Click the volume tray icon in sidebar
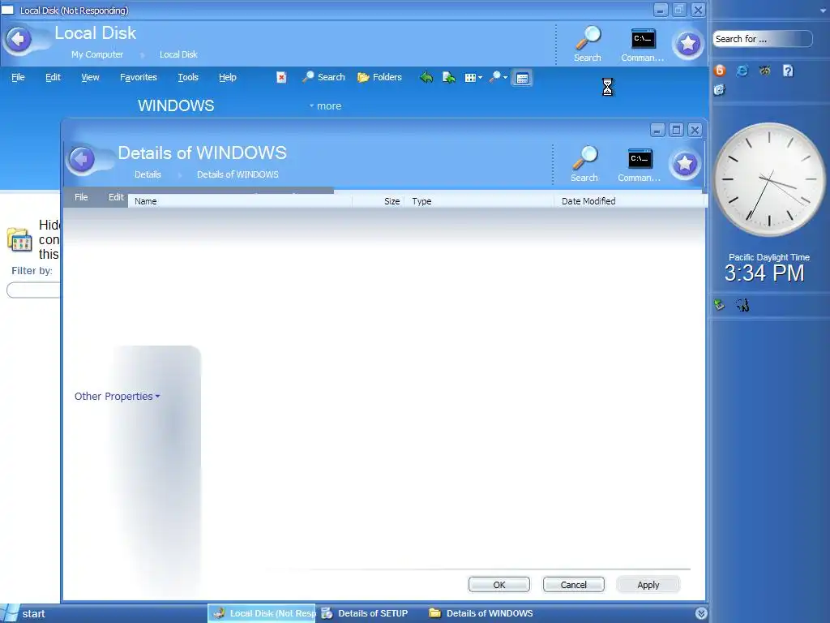The image size is (830, 623). point(742,305)
